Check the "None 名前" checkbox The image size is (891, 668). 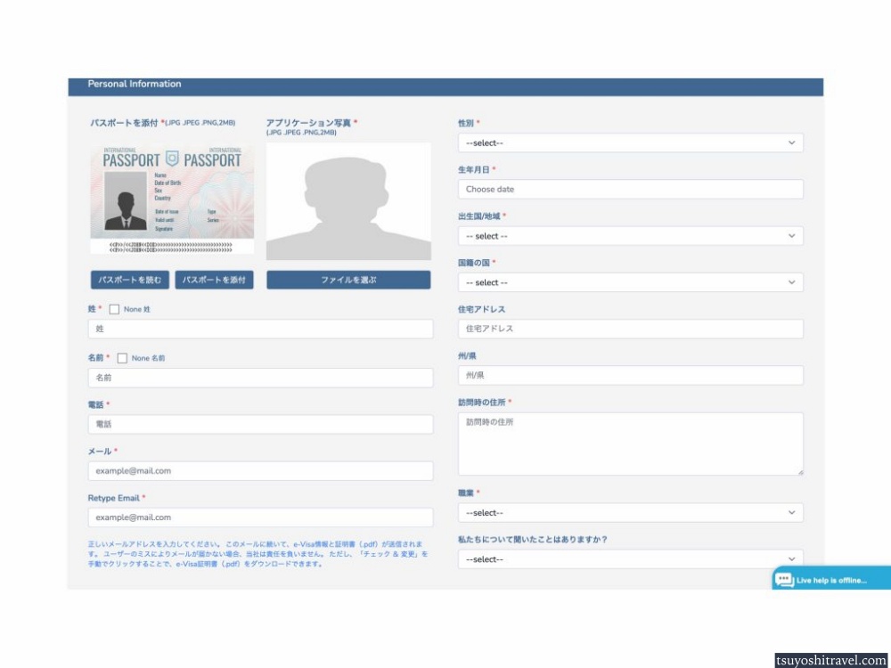[x=122, y=358]
